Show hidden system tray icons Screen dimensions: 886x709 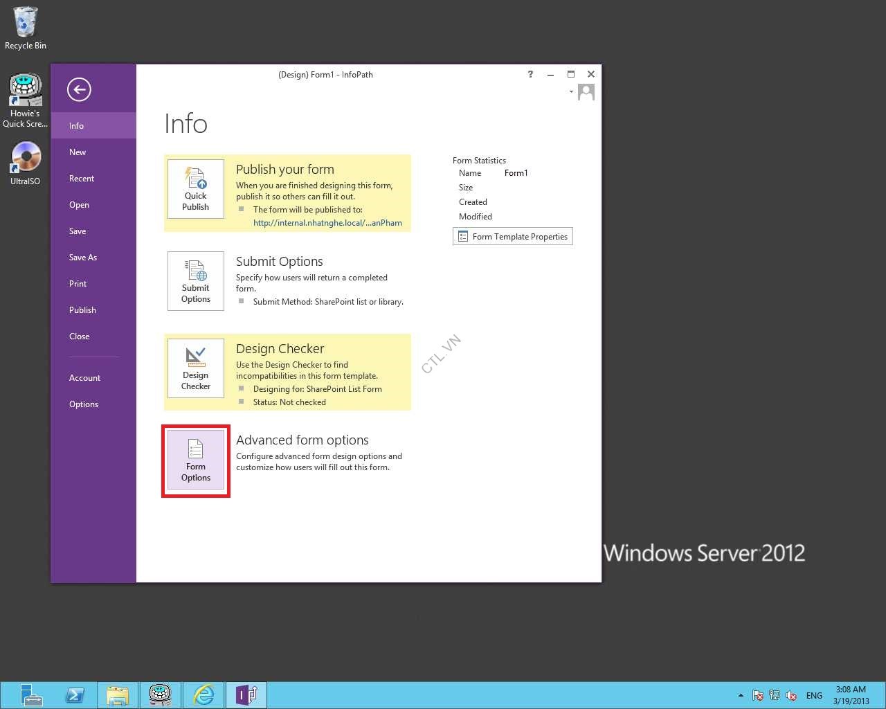[x=741, y=695]
